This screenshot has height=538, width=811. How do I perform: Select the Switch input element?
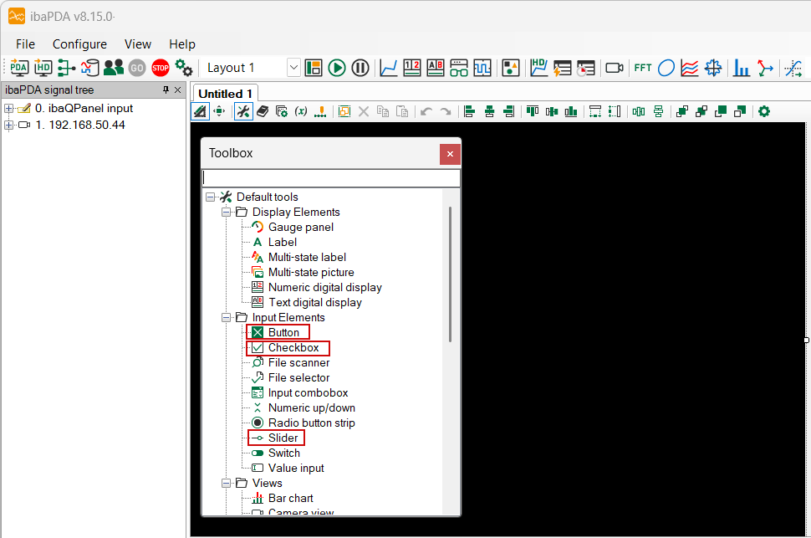pos(276,453)
